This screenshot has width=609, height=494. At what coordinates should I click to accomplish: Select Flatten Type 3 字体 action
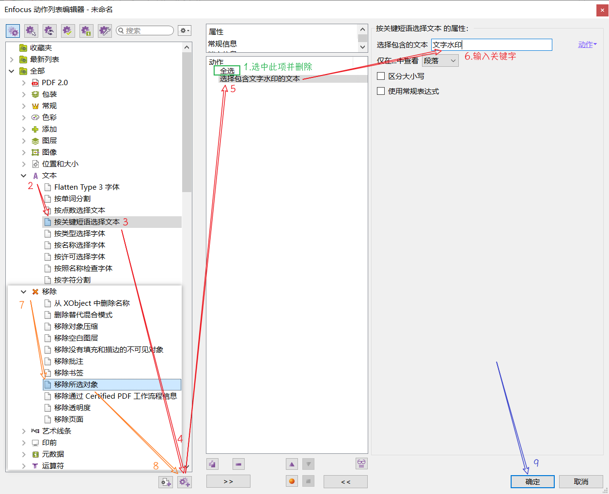(x=87, y=187)
